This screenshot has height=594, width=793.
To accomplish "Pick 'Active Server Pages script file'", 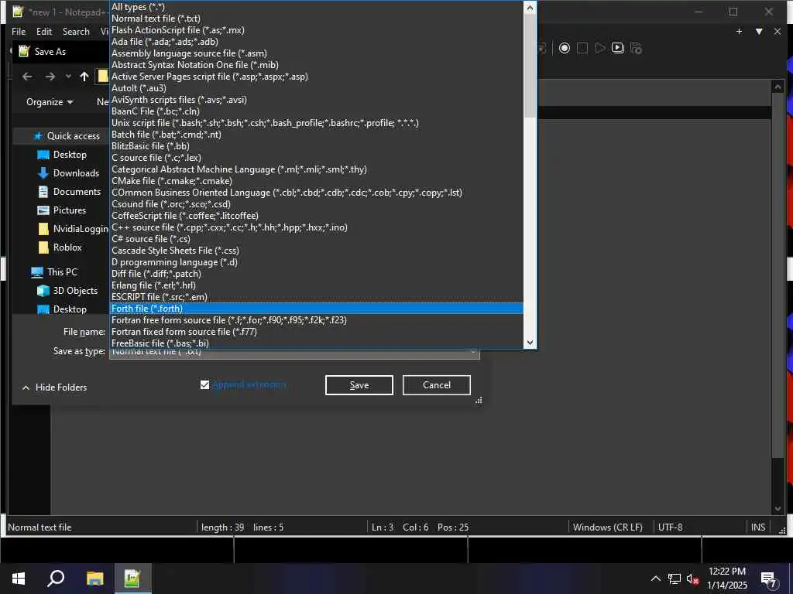I will (x=317, y=77).
